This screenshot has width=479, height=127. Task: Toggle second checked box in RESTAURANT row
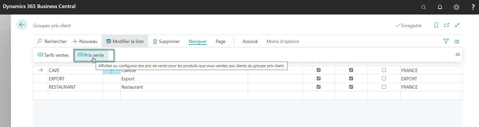[351, 87]
